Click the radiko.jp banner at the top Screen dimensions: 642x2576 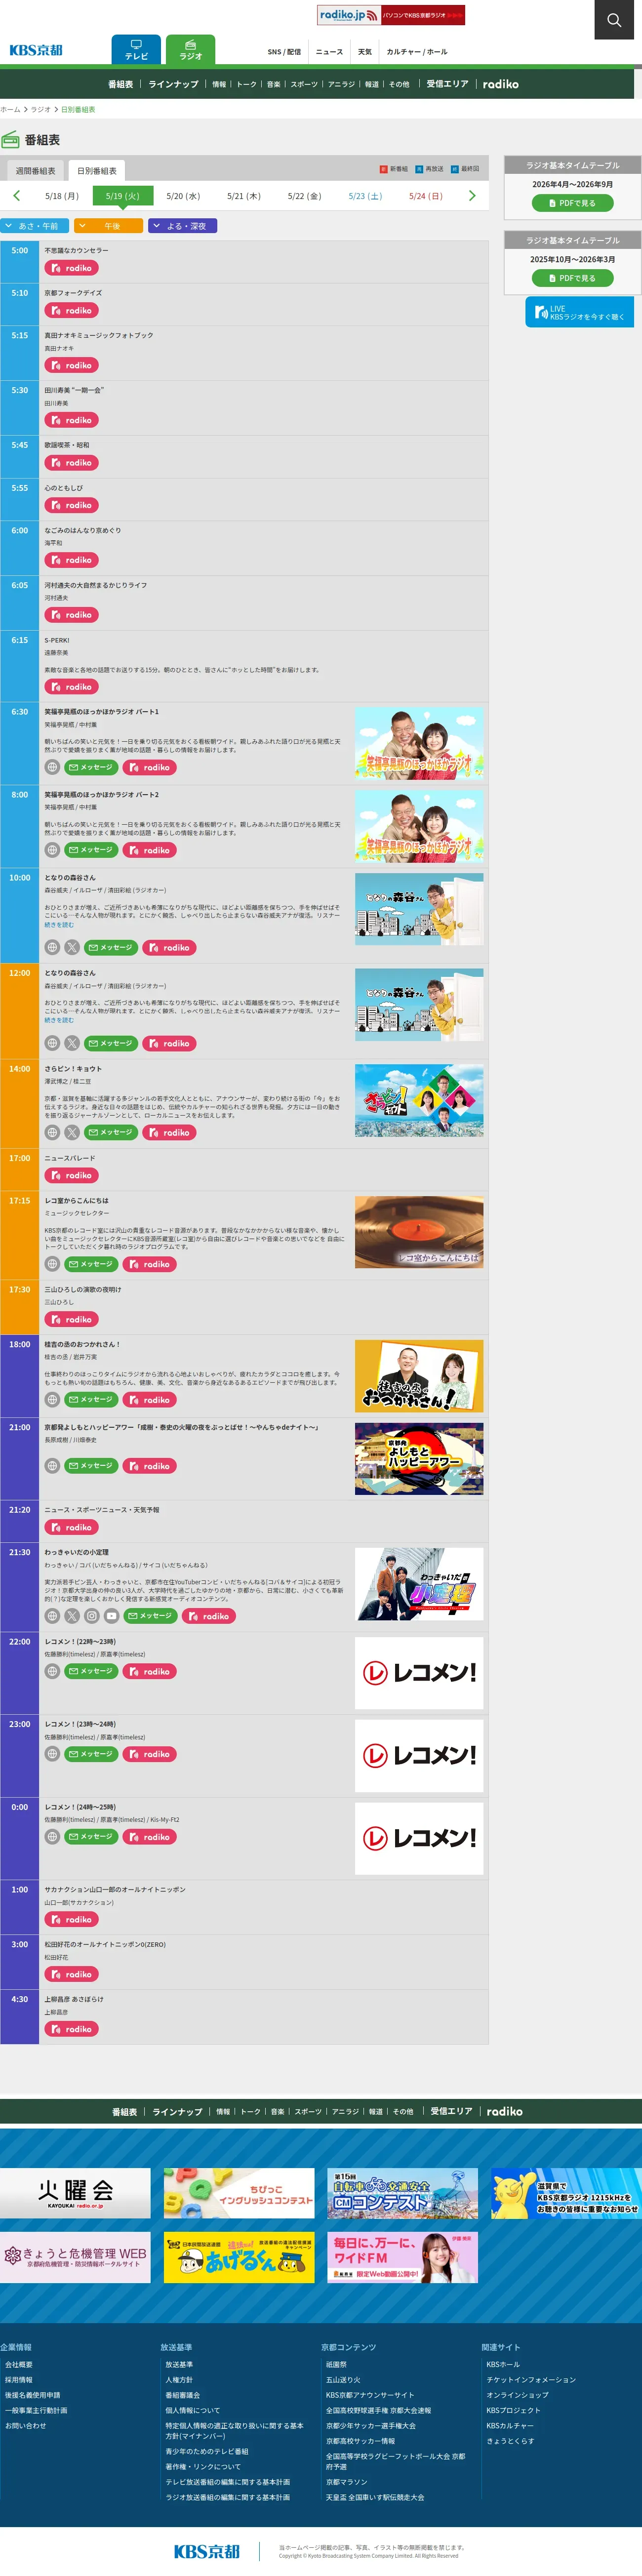click(391, 15)
